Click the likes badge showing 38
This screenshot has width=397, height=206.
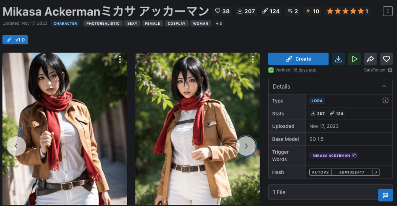(222, 11)
